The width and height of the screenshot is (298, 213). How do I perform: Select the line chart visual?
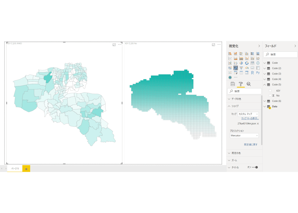[x=230, y=58]
